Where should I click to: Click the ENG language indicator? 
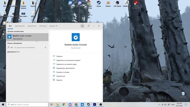(173, 104)
